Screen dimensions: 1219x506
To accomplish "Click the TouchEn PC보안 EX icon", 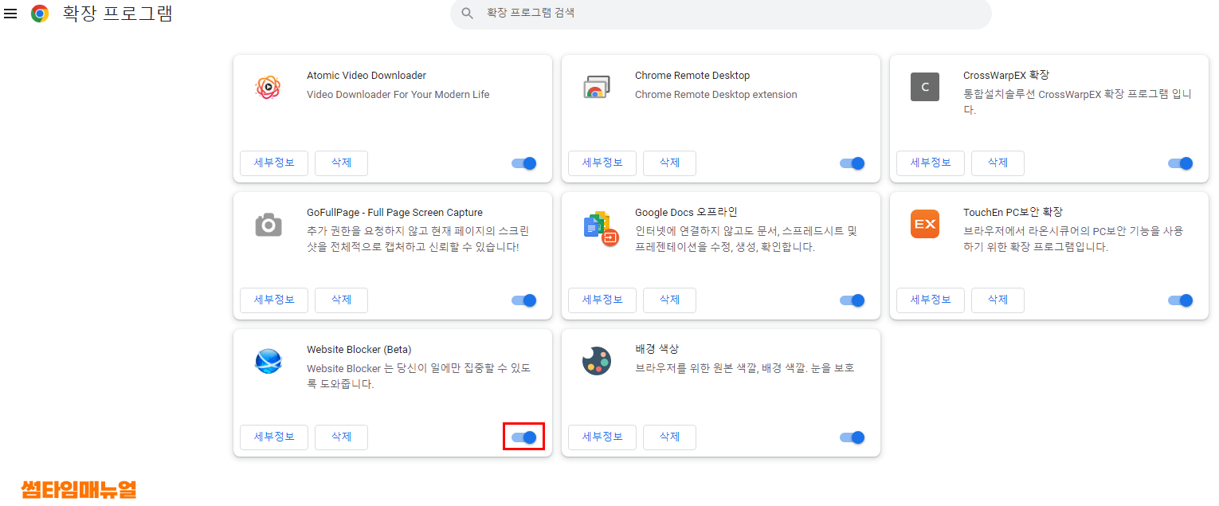I will coord(925,224).
